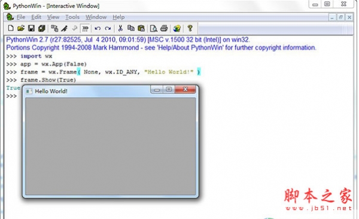Click the 'Portions Copyright 1994-2008' line
The width and height of the screenshot is (359, 219).
click(x=161, y=48)
